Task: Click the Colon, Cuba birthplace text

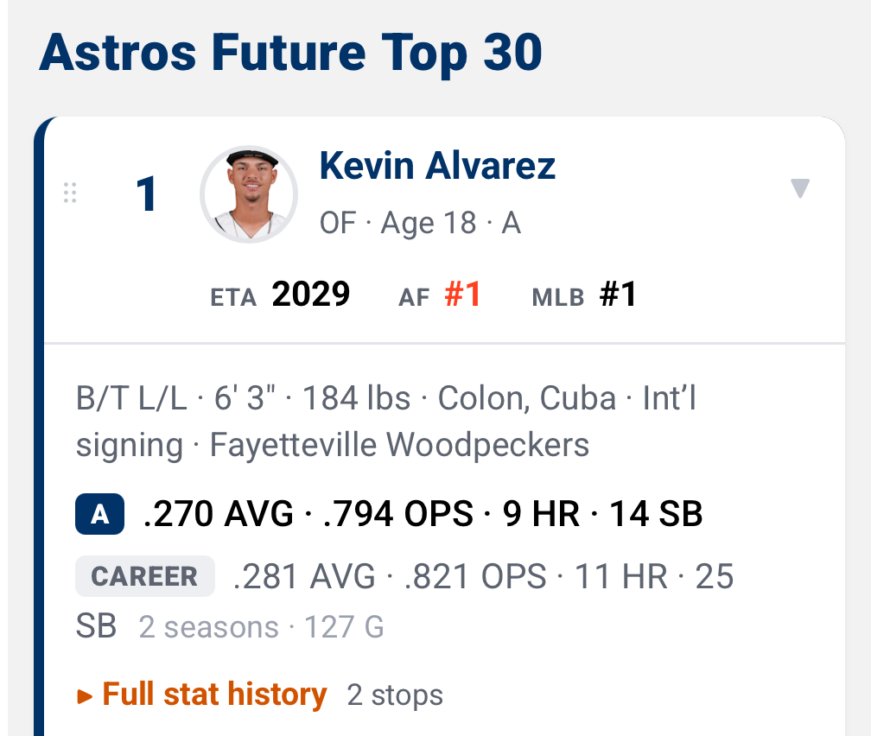Action: pyautogui.click(x=526, y=398)
